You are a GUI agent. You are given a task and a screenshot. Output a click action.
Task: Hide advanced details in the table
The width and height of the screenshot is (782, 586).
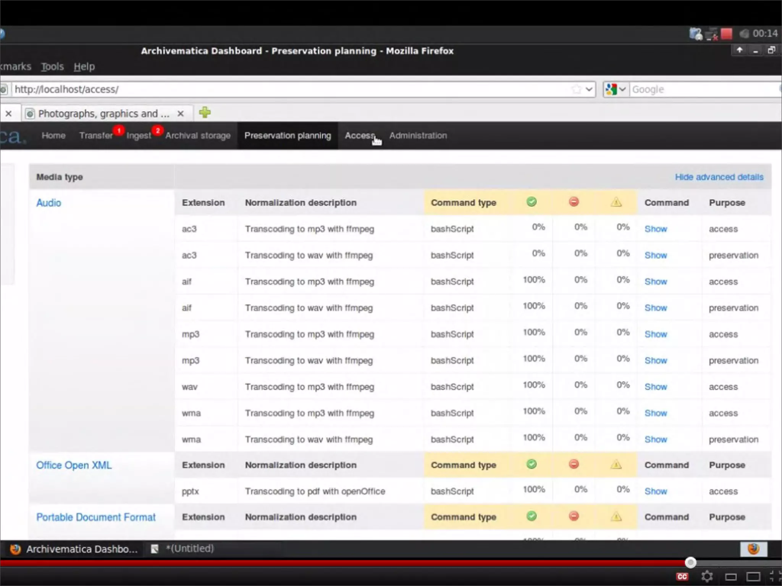[719, 177]
